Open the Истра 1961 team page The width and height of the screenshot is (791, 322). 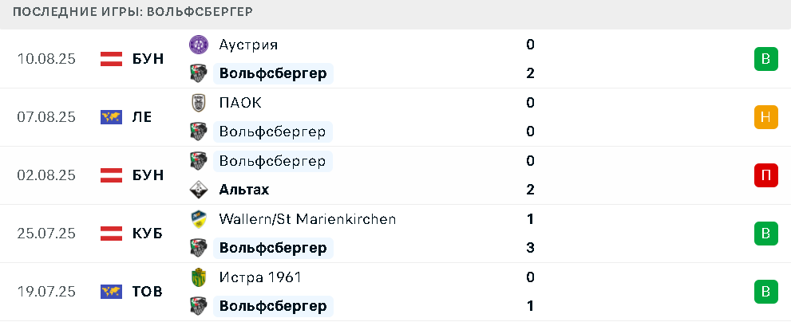pos(260,277)
